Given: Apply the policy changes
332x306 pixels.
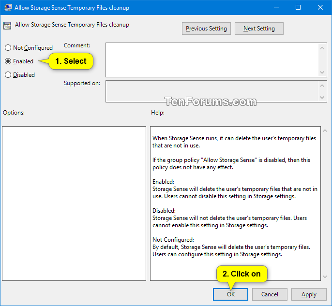Looking at the screenshot, I should pos(309,294).
